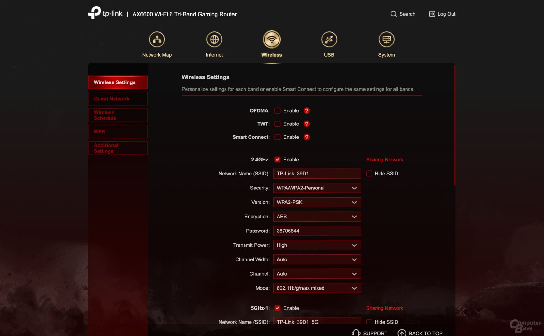Click the Wireless tab label
Screen dimensions: 544x336
coord(272,55)
